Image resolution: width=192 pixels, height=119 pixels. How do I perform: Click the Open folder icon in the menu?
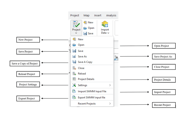(74, 45)
